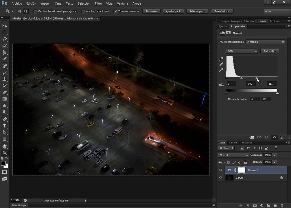Viewport: 291px width, 208px height.
Task: Select the Lasso tool
Action: 4,39
